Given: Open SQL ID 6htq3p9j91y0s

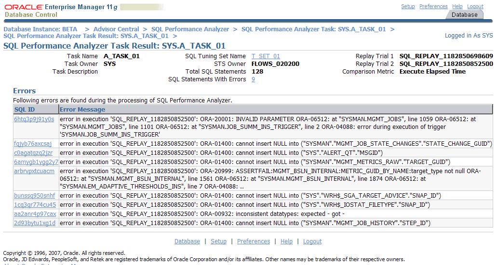Looking at the screenshot, I should click(34, 119).
